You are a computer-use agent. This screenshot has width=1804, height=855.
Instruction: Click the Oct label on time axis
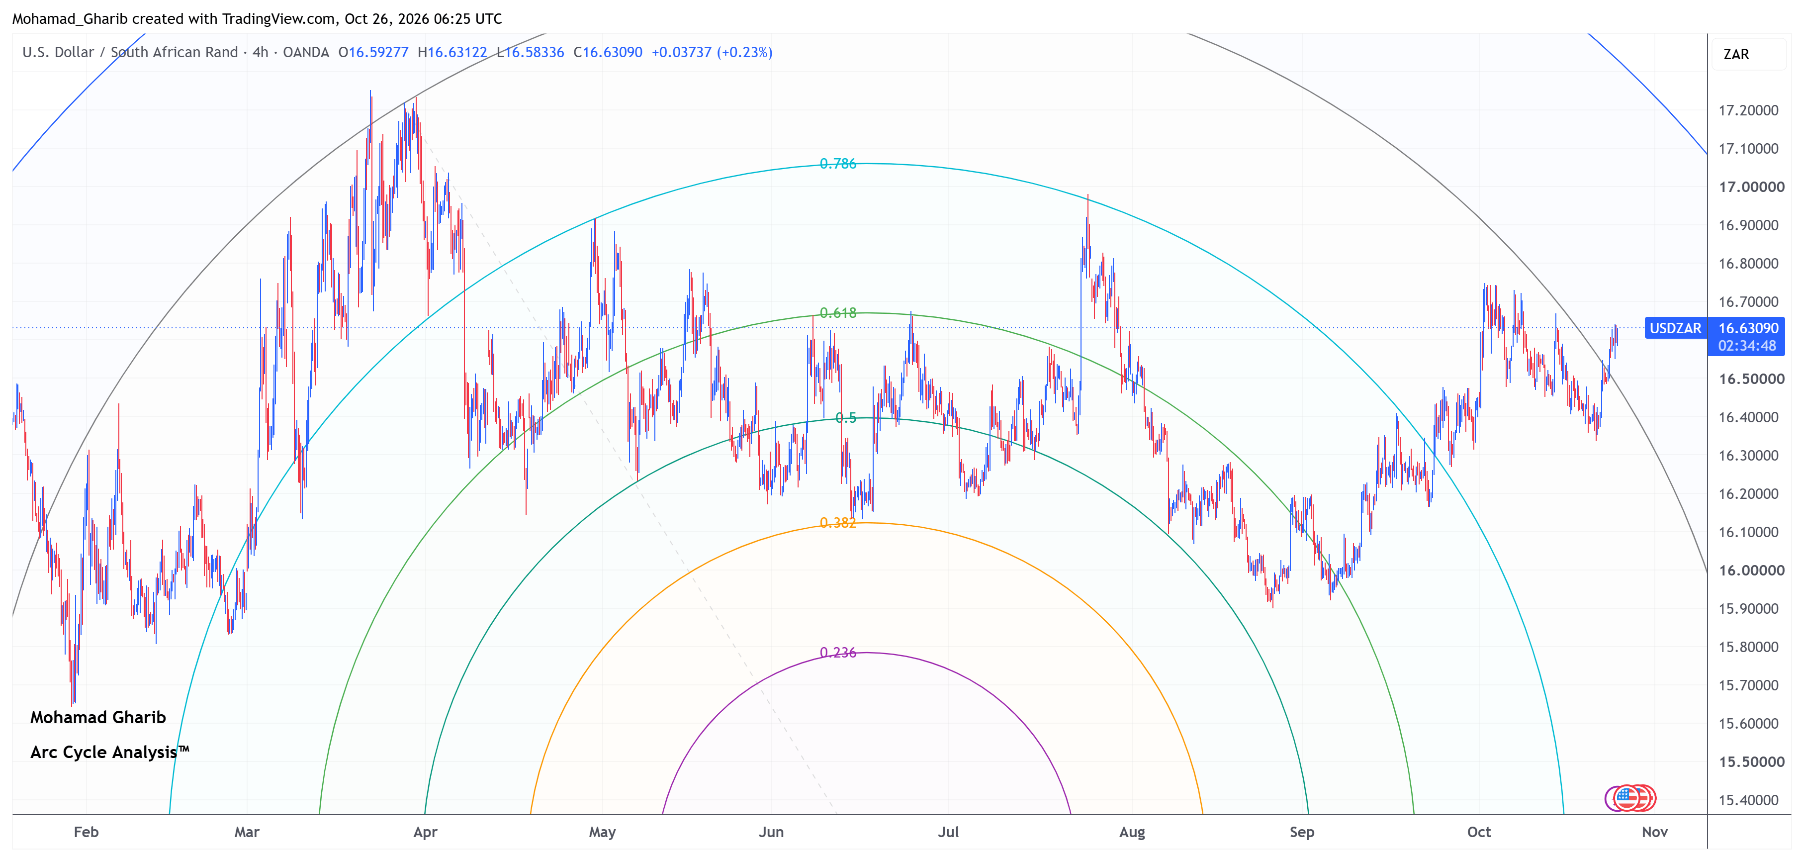click(1479, 832)
